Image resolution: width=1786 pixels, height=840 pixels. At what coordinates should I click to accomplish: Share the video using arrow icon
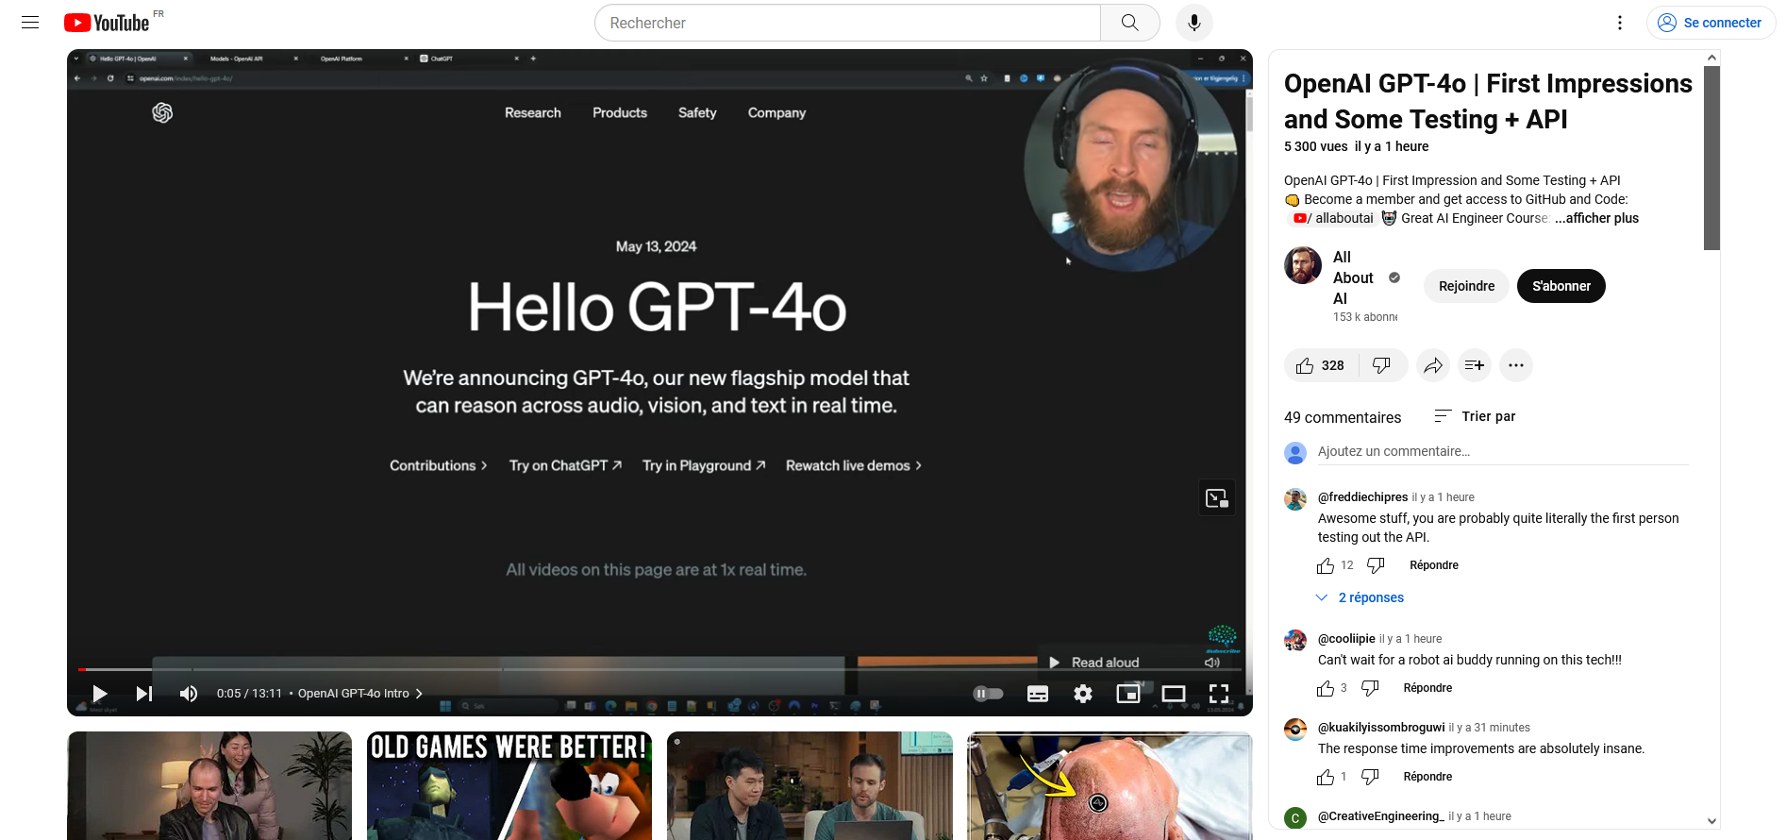click(x=1432, y=365)
